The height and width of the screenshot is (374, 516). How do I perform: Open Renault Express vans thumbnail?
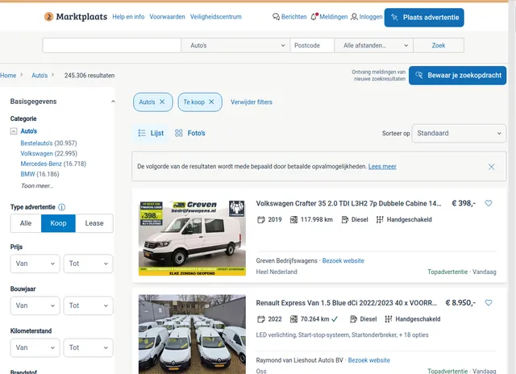(x=192, y=334)
